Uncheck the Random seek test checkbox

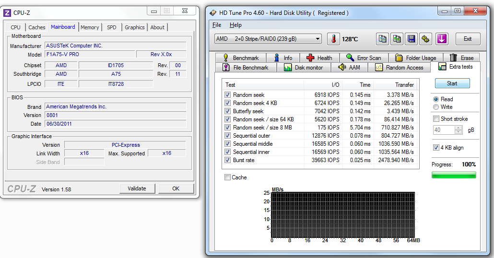click(227, 94)
